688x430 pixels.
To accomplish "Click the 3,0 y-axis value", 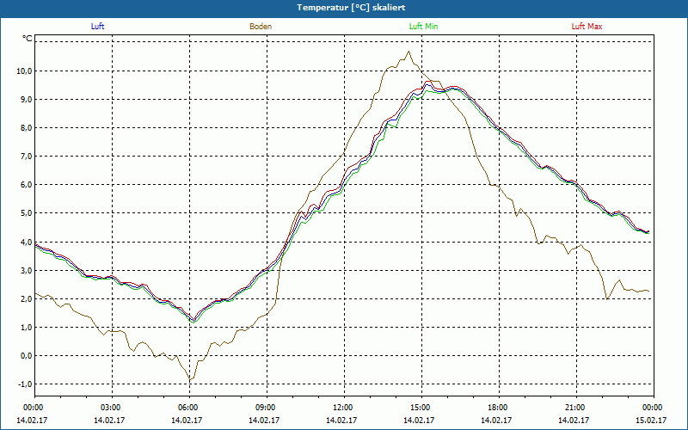I will pyautogui.click(x=27, y=271).
